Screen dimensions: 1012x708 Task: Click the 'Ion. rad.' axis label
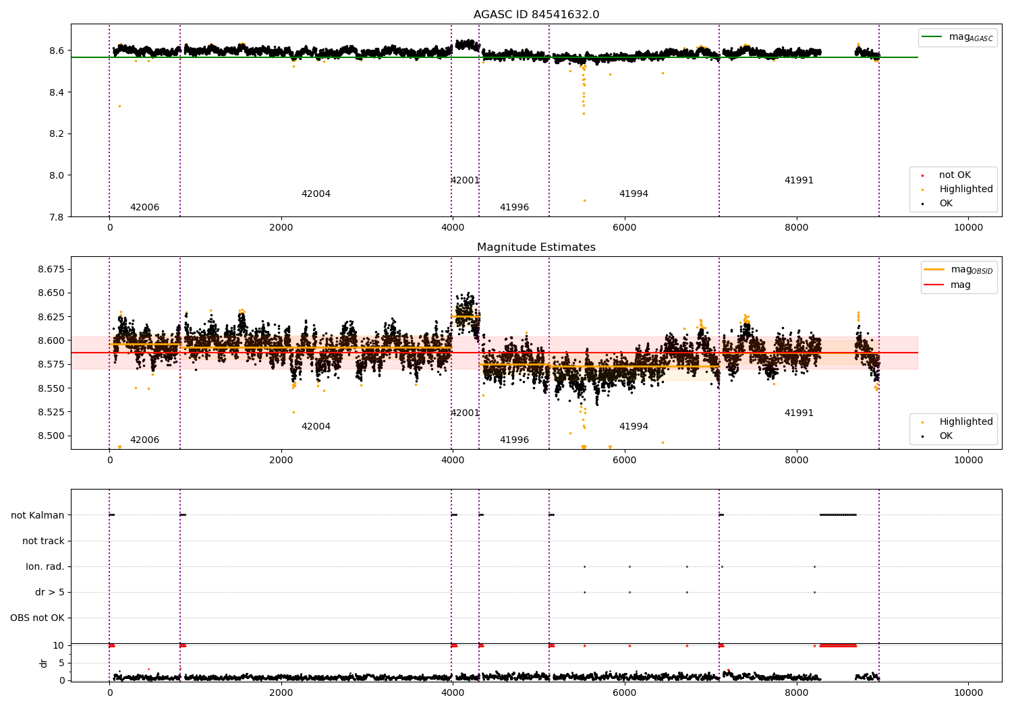[x=45, y=566]
